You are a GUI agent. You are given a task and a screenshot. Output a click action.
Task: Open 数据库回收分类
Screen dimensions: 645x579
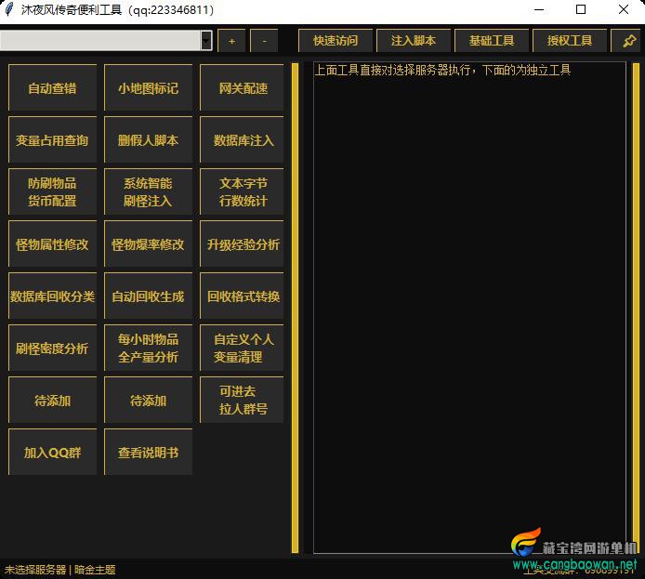[x=52, y=296]
